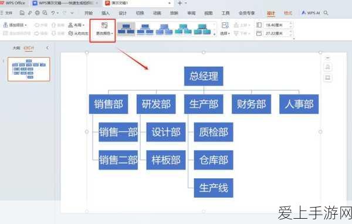The image size is (352, 224).
Task: Expand the 添加项目 add item dropdown
Action: tap(26, 25)
